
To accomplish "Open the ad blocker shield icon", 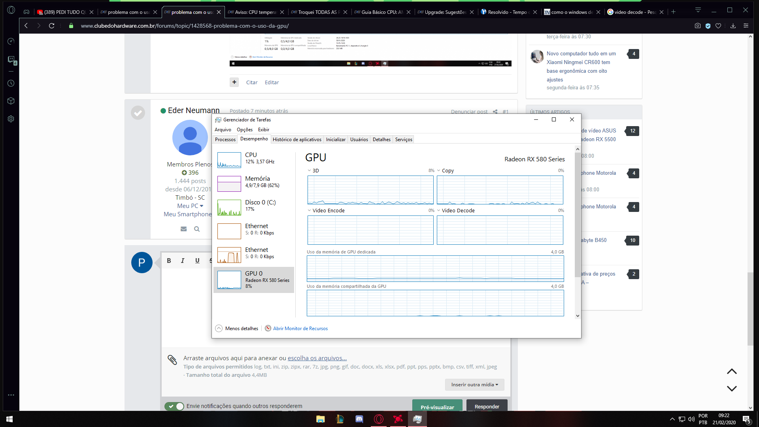I will (x=708, y=26).
